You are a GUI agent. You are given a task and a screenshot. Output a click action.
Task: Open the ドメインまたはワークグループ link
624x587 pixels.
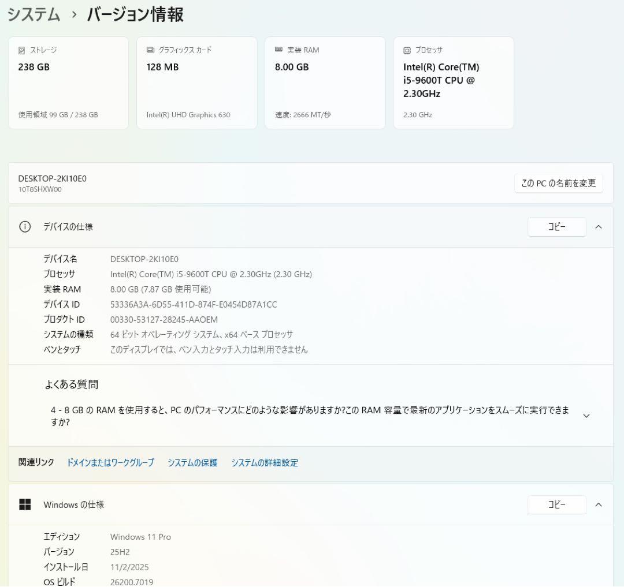[x=110, y=462]
